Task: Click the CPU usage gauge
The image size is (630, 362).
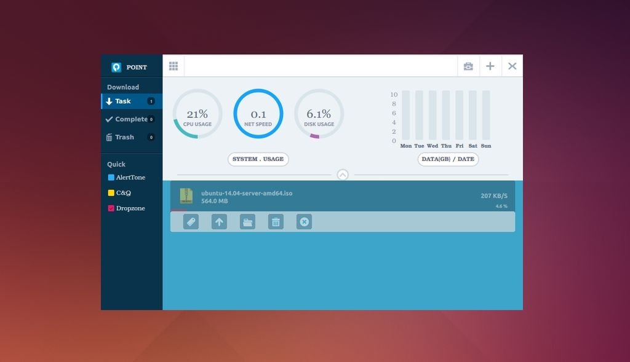Action: point(197,114)
